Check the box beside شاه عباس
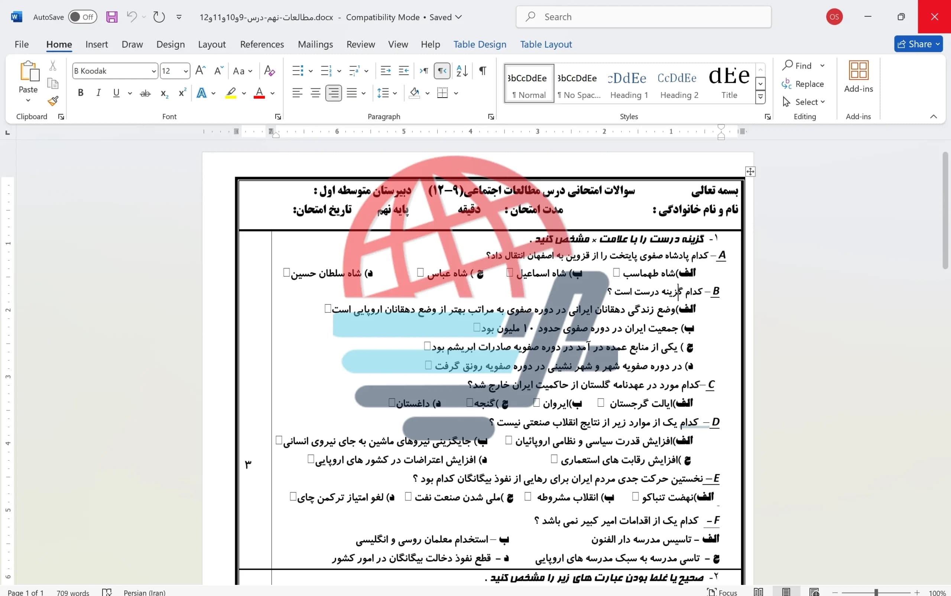 coord(420,272)
